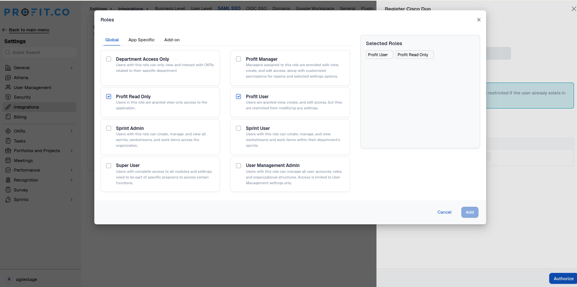Image resolution: width=577 pixels, height=287 pixels.
Task: Click the Integrations plug icon
Action: pos(8,107)
